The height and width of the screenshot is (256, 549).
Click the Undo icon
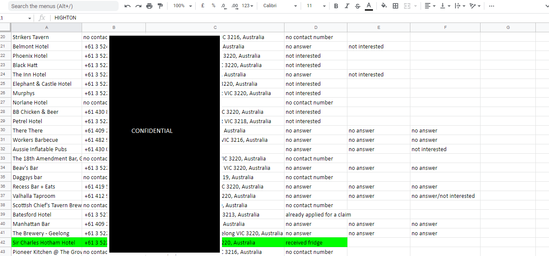coord(128,6)
